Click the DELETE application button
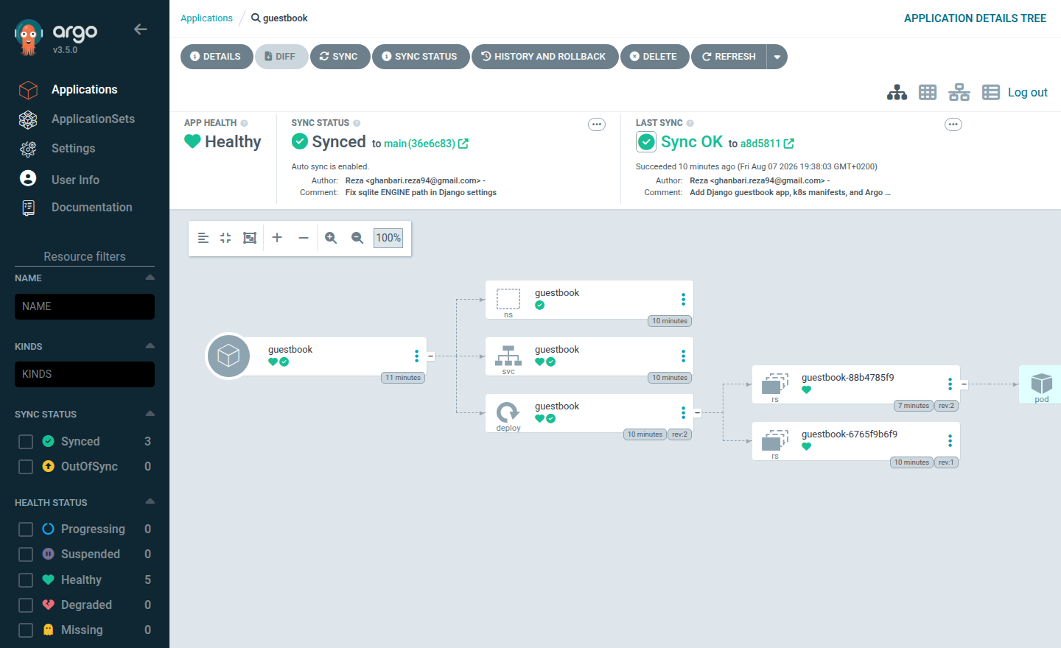1061x648 pixels. pyautogui.click(x=654, y=57)
